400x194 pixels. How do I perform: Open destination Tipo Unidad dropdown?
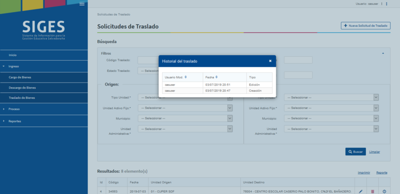point(331,97)
